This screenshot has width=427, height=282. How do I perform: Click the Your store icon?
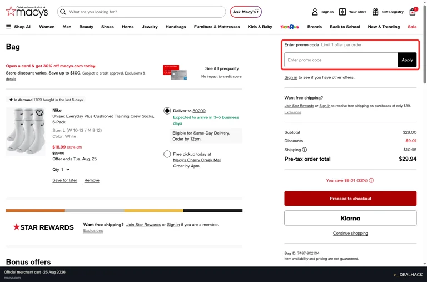tap(342, 12)
